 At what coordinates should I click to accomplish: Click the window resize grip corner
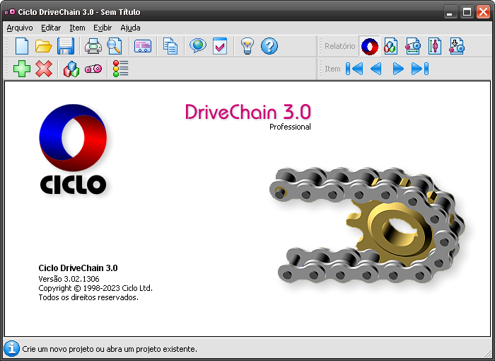point(488,353)
